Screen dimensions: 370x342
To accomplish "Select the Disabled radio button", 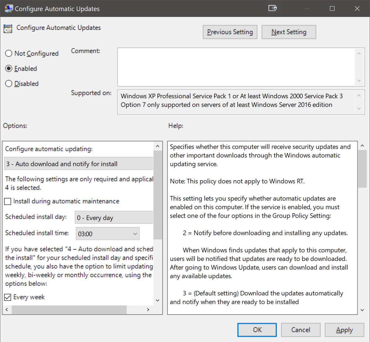I will [x=9, y=83].
